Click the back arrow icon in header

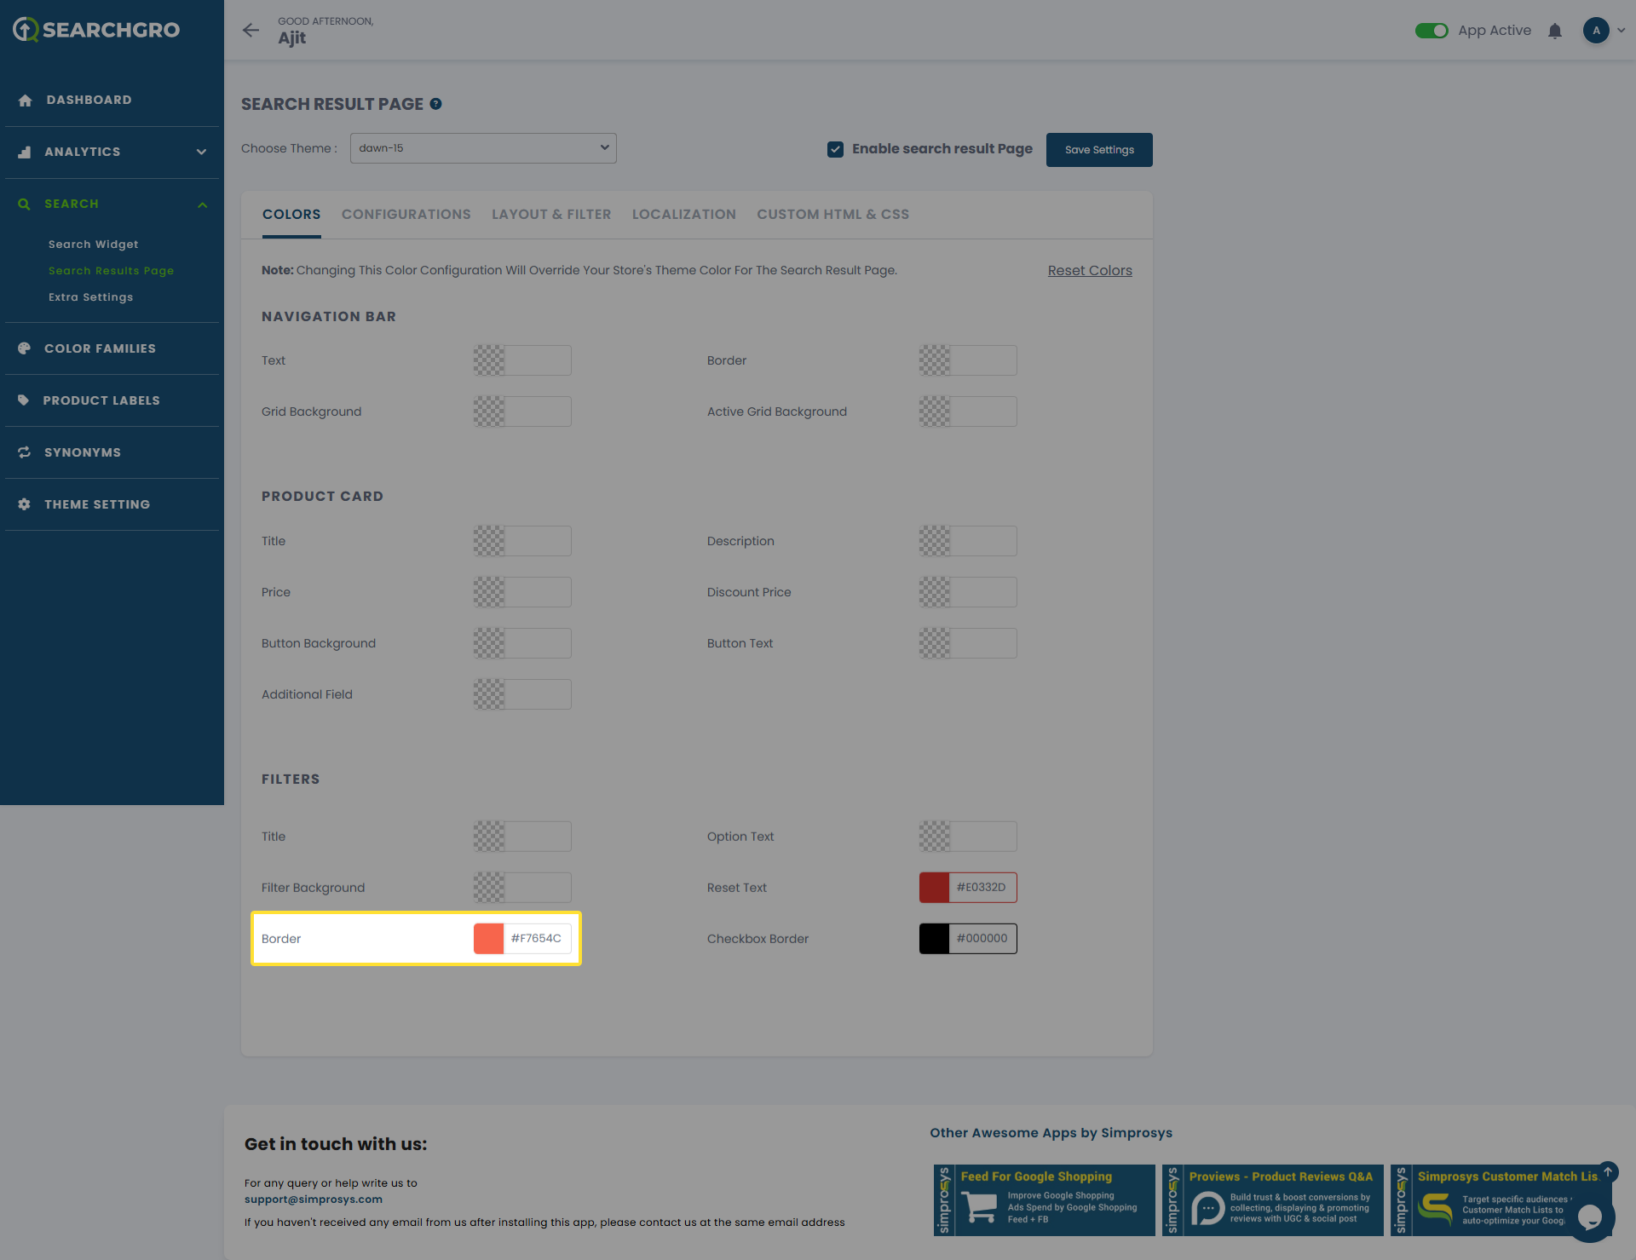click(x=251, y=31)
